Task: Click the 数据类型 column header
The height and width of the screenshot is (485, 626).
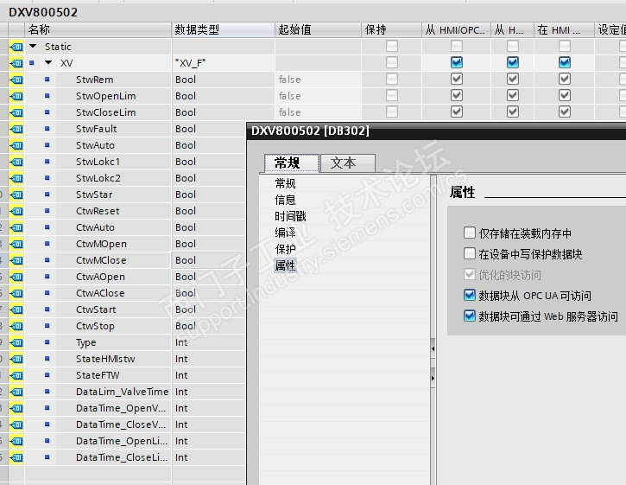Action: coord(223,30)
